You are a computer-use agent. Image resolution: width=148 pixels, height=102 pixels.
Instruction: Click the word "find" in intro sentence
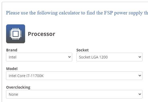pos(91,13)
